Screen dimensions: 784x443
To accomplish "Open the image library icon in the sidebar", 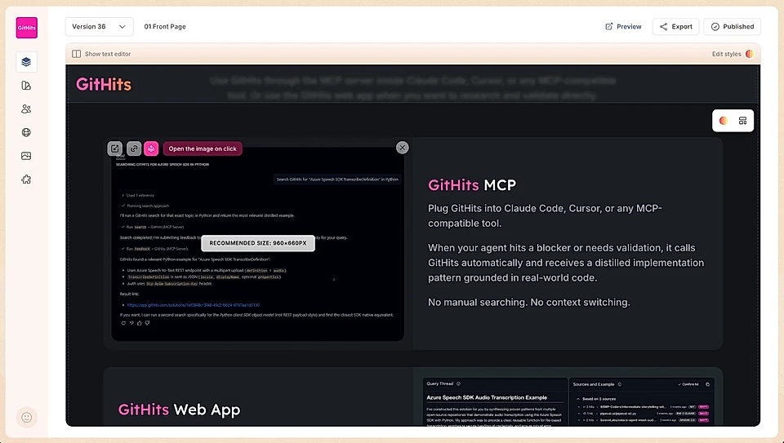I will [26, 156].
